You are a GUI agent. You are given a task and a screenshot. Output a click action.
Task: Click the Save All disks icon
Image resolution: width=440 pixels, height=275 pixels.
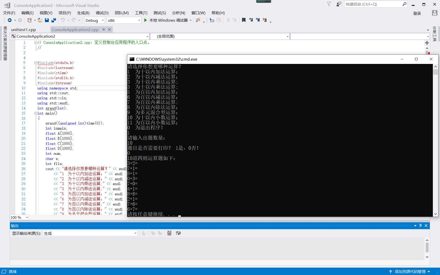tap(53, 20)
